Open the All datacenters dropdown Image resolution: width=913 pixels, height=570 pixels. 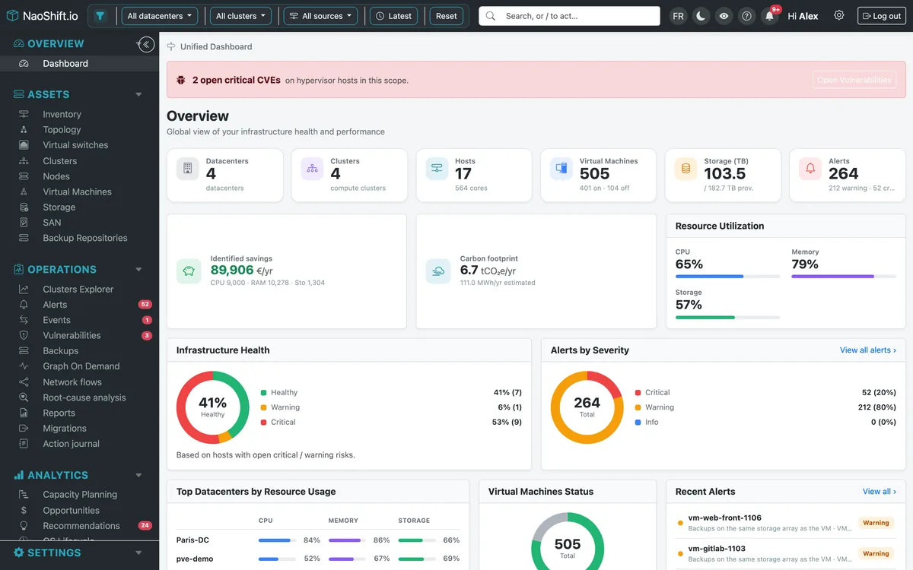tap(159, 16)
